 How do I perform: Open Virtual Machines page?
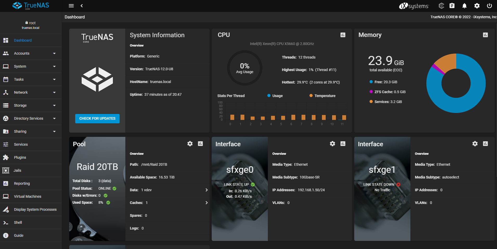[31, 196]
